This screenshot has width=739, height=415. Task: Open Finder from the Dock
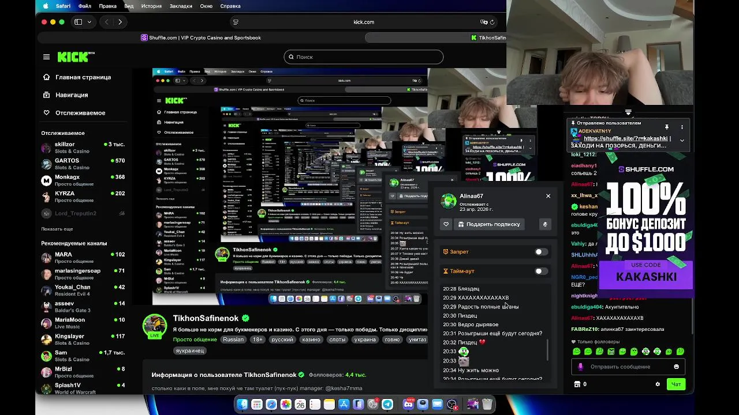(242, 405)
